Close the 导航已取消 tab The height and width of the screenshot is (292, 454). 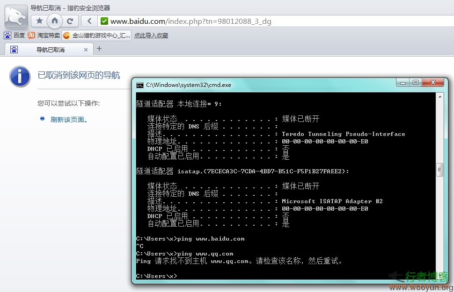[x=86, y=50]
